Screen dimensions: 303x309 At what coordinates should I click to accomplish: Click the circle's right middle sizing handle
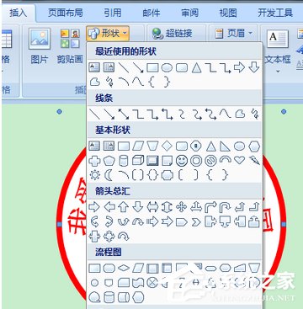click(284, 224)
